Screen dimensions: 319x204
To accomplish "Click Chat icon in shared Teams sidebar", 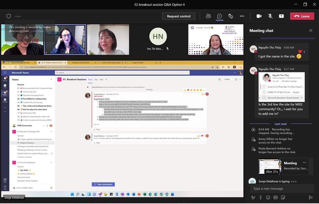I will (5, 86).
